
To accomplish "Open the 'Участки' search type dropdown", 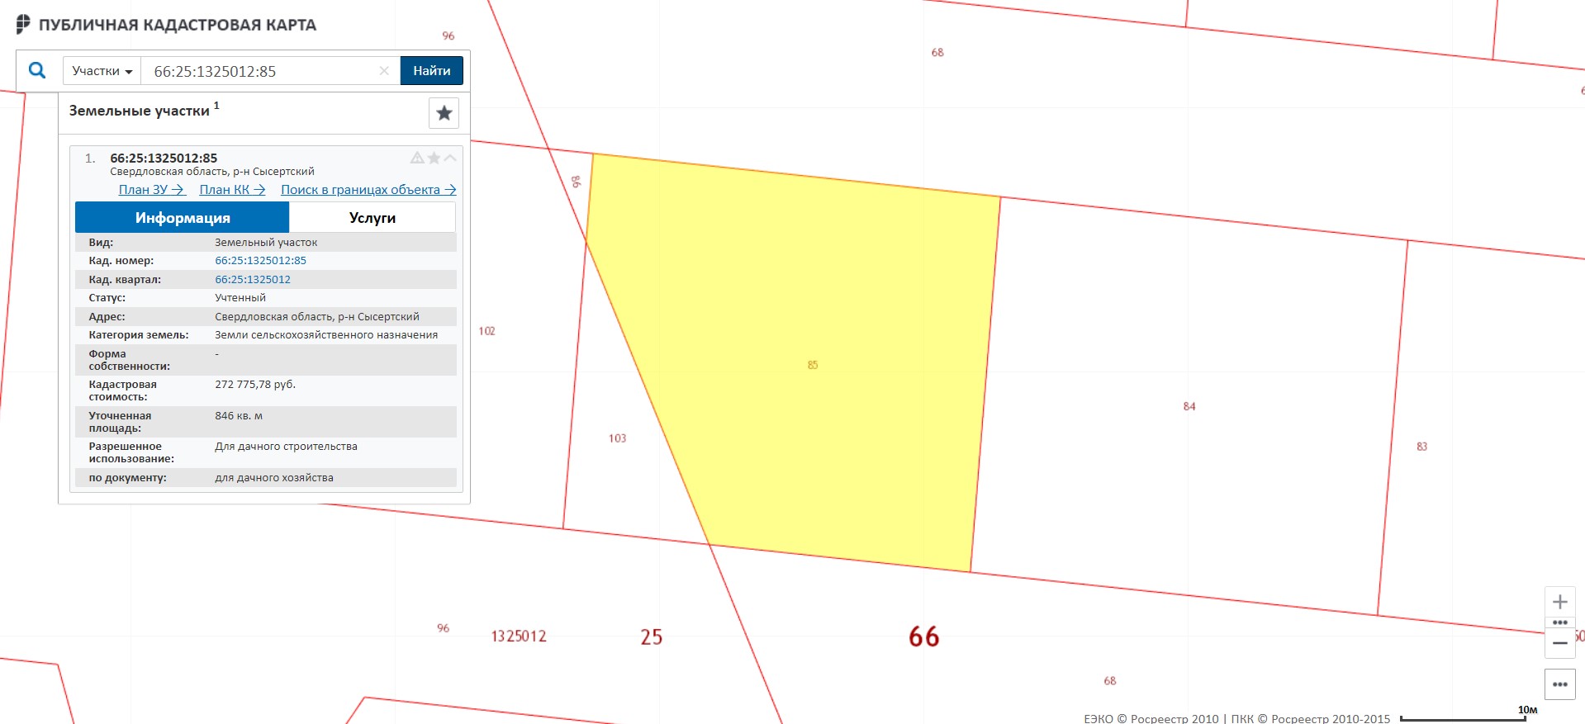I will pos(102,71).
